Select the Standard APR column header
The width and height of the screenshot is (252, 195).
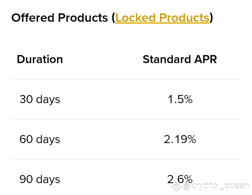pyautogui.click(x=180, y=59)
